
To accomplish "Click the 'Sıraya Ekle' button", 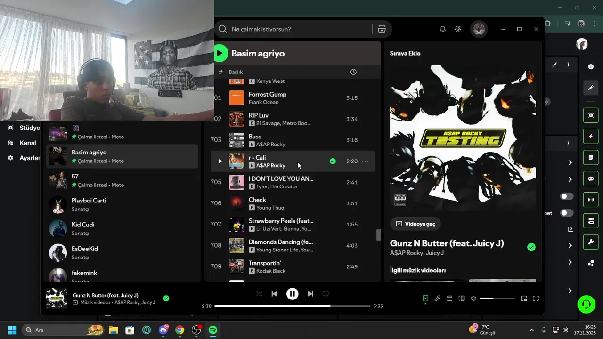I will coord(405,53).
